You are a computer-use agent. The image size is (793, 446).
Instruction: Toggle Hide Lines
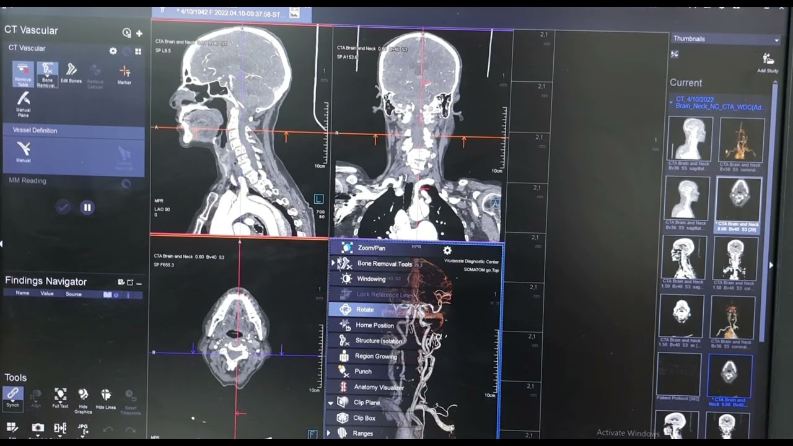point(106,398)
